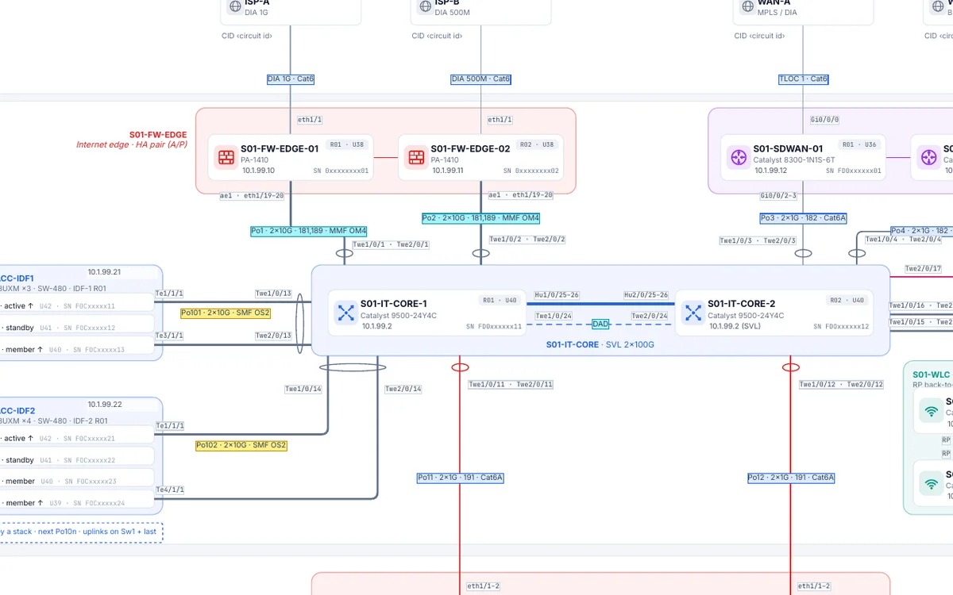This screenshot has height=595, width=953.
Task: Select the S01-FW-EDGE-02 firewall icon
Action: click(416, 158)
